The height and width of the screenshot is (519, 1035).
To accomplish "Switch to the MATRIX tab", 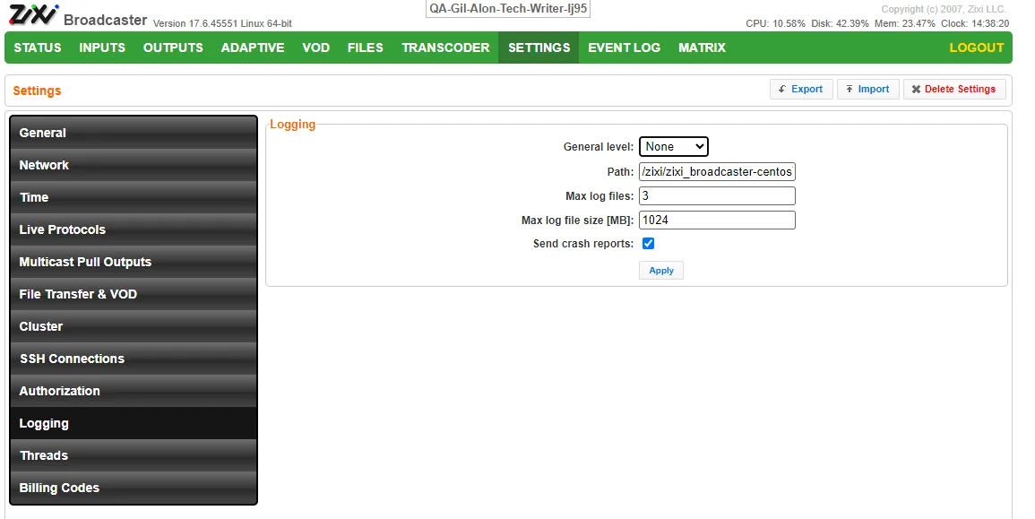I will click(702, 48).
